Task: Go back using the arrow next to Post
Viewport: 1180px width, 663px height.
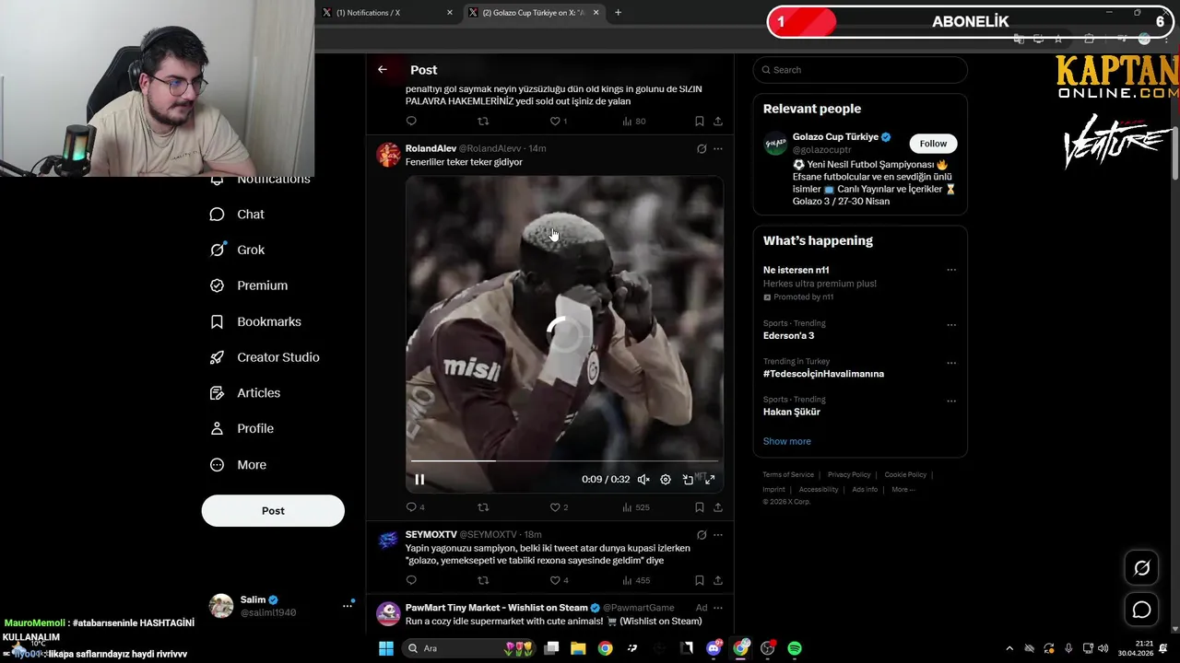Action: tap(383, 69)
